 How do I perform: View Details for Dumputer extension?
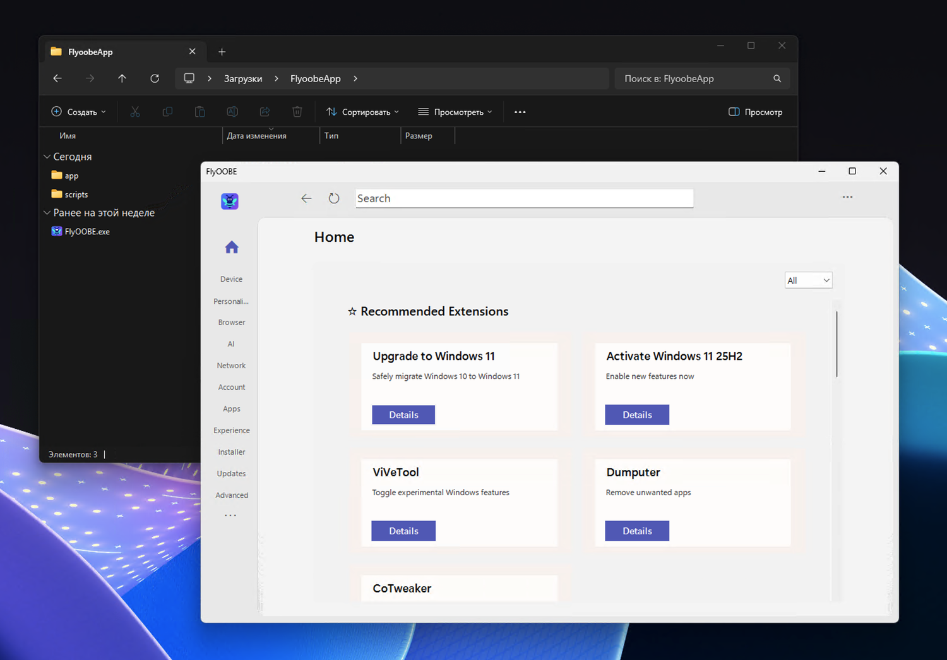pos(637,531)
